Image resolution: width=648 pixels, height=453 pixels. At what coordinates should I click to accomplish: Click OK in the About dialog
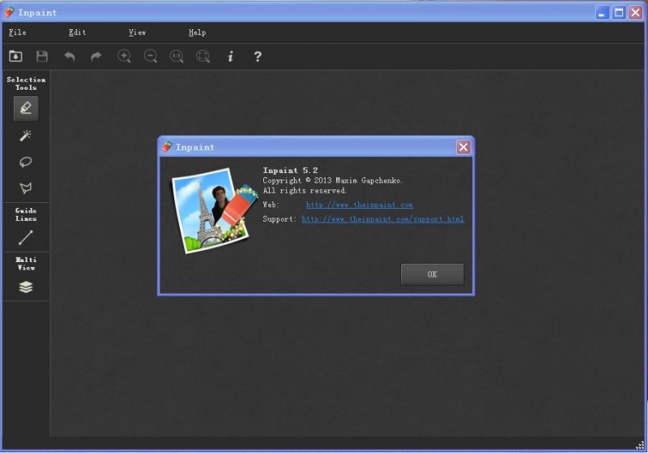[x=433, y=274]
